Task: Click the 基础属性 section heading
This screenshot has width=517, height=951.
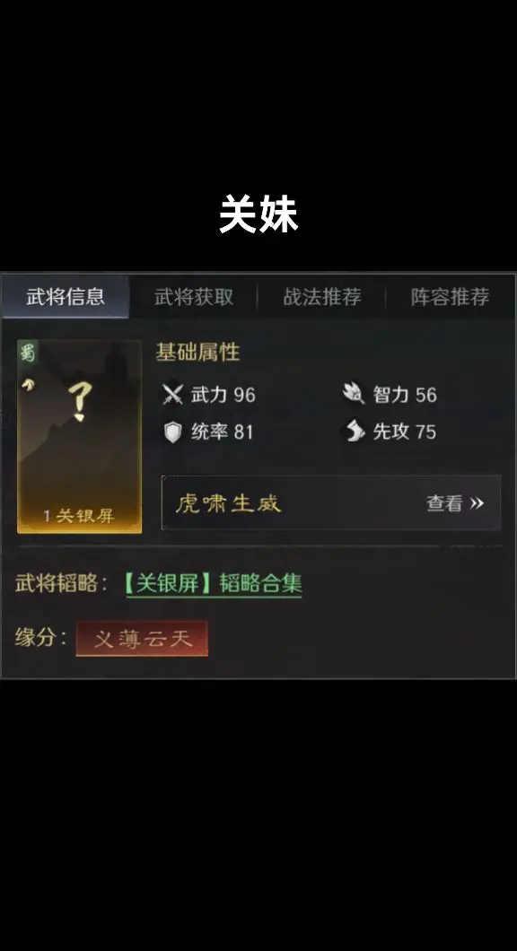Action: tap(197, 353)
